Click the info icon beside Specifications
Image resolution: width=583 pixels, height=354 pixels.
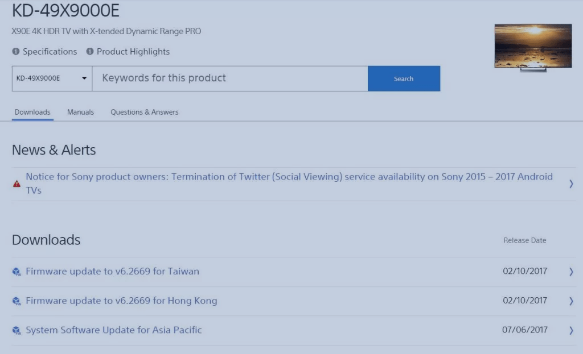(x=14, y=51)
